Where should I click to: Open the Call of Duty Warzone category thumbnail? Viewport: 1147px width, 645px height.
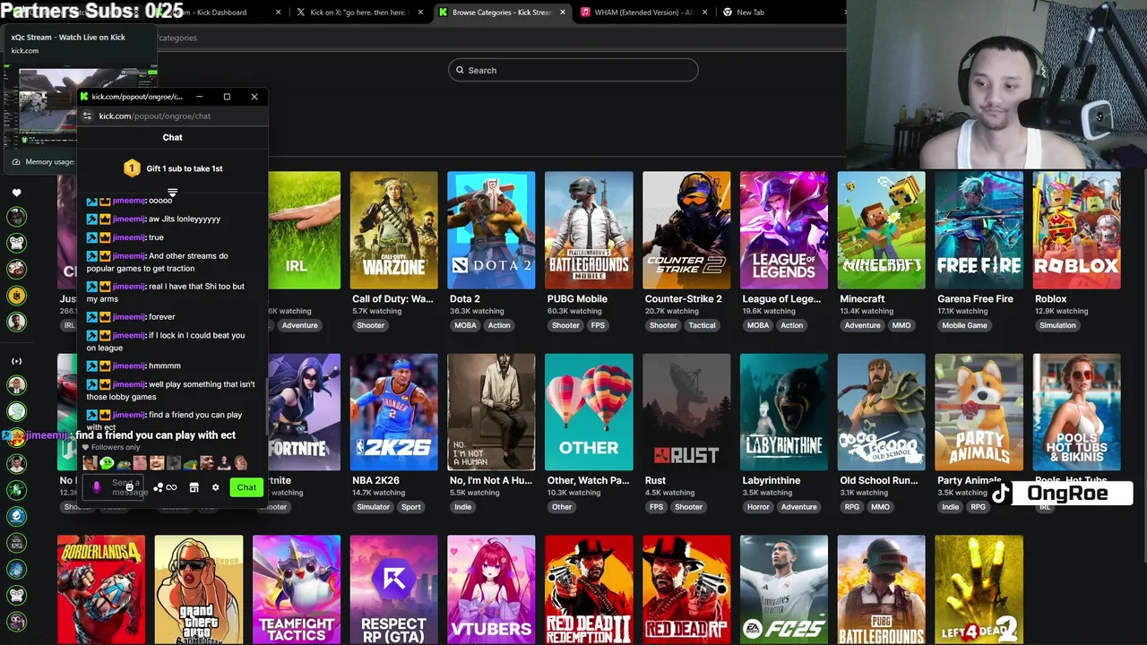coord(394,230)
